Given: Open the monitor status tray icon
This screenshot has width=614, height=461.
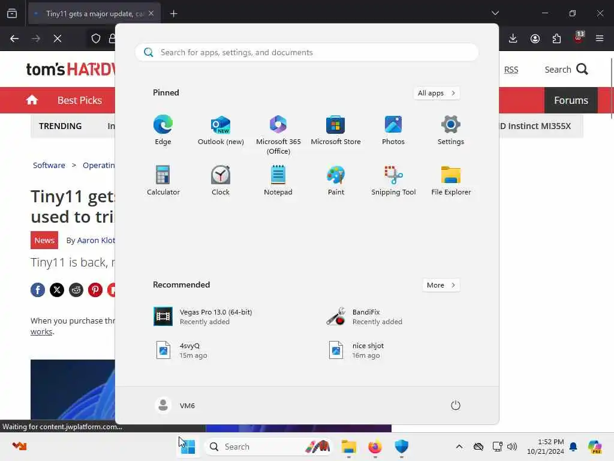Looking at the screenshot, I should (497, 447).
